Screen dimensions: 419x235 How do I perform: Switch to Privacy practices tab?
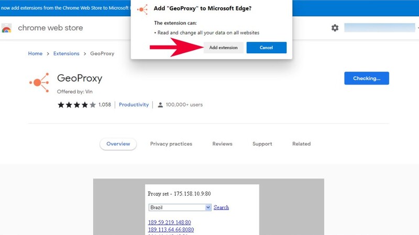171,144
